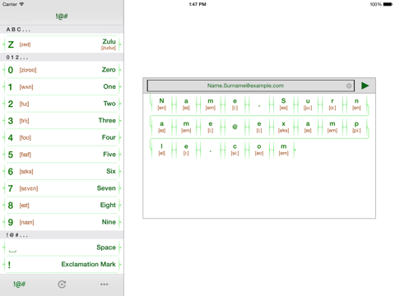Select the 7 Seven row
This screenshot has width=395, height=296.
62,188
